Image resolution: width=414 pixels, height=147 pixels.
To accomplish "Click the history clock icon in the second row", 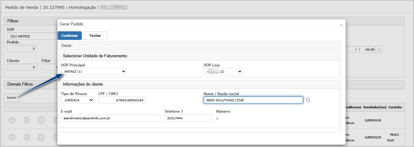I will [41, 137].
